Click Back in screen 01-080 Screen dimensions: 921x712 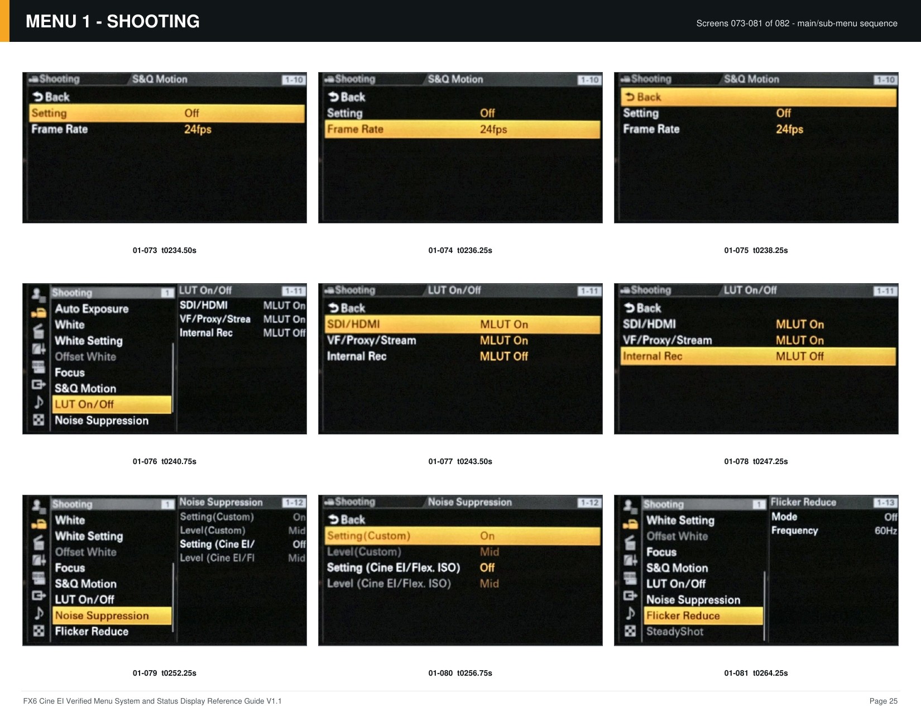(x=347, y=520)
